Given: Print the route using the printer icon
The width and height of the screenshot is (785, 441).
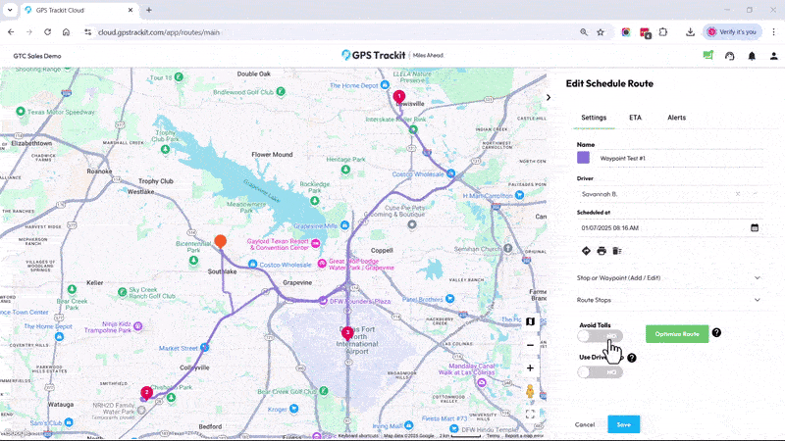Looking at the screenshot, I should 602,251.
